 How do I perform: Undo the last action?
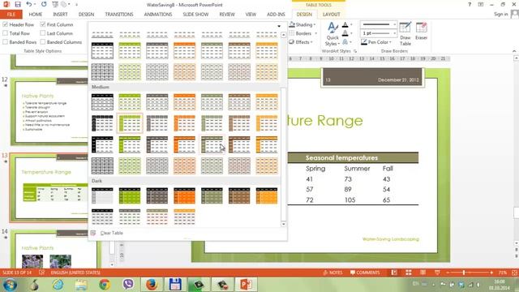(29, 4)
